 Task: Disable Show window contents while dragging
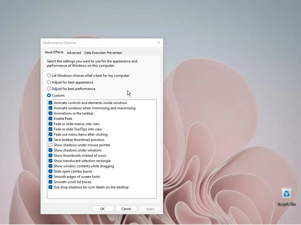[x=50, y=166]
